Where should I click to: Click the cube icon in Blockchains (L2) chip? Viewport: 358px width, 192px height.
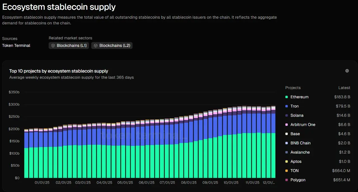pyautogui.click(x=96, y=45)
